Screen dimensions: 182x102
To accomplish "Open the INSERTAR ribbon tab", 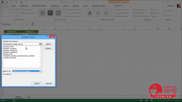I will [x=24, y=6].
